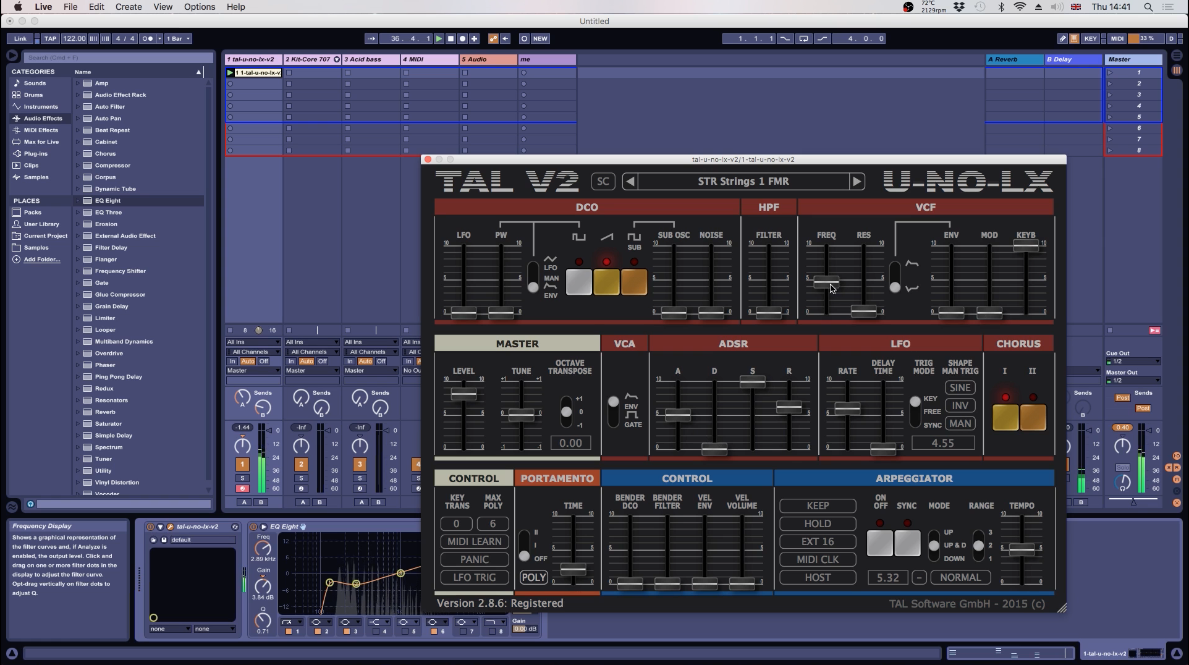Launch Master scene 1

pos(1111,72)
